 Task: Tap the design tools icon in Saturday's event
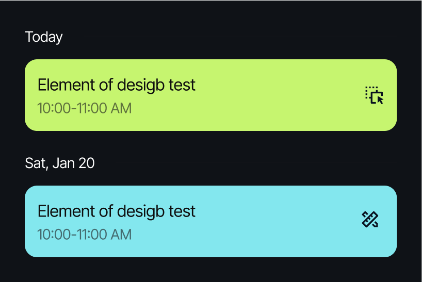pyautogui.click(x=370, y=220)
